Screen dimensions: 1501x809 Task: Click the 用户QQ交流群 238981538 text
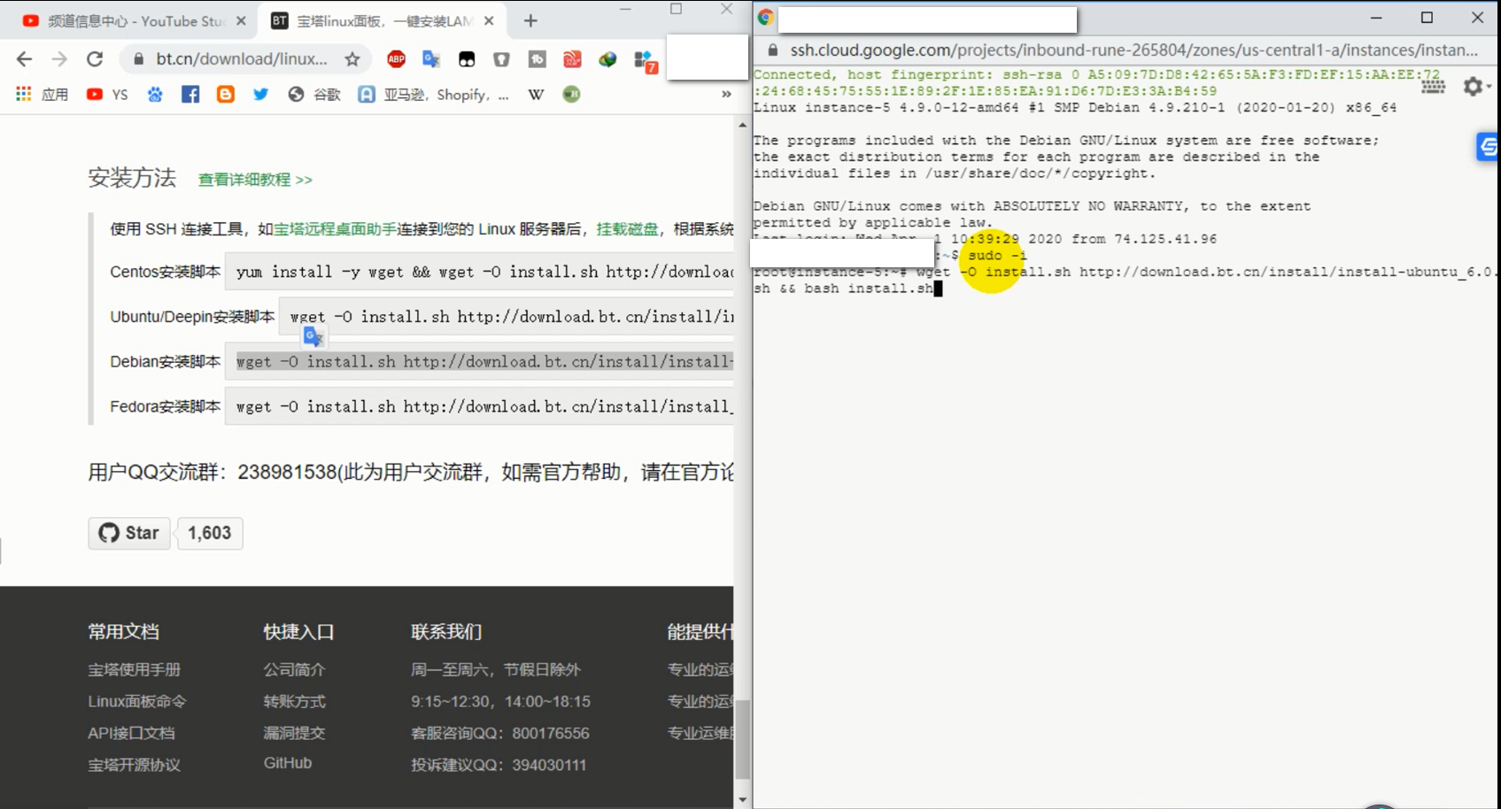pyautogui.click(x=213, y=473)
